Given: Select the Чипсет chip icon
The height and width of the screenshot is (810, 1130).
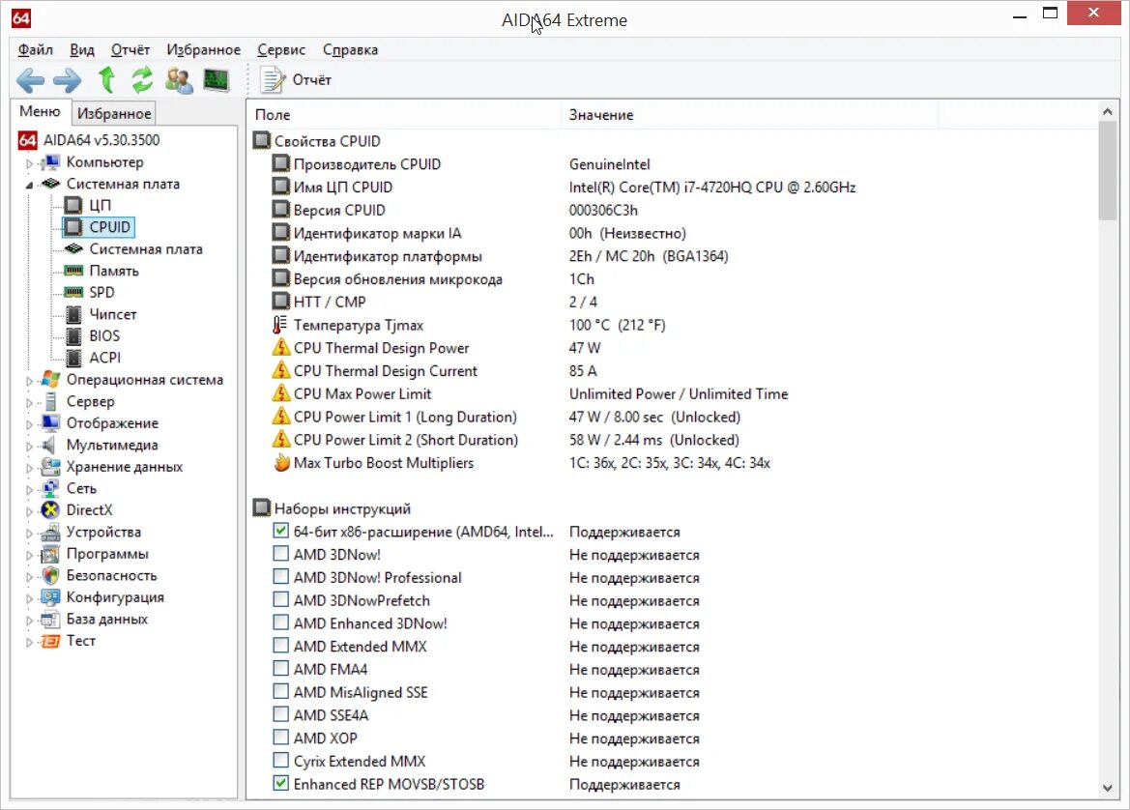Looking at the screenshot, I should coord(73,314).
